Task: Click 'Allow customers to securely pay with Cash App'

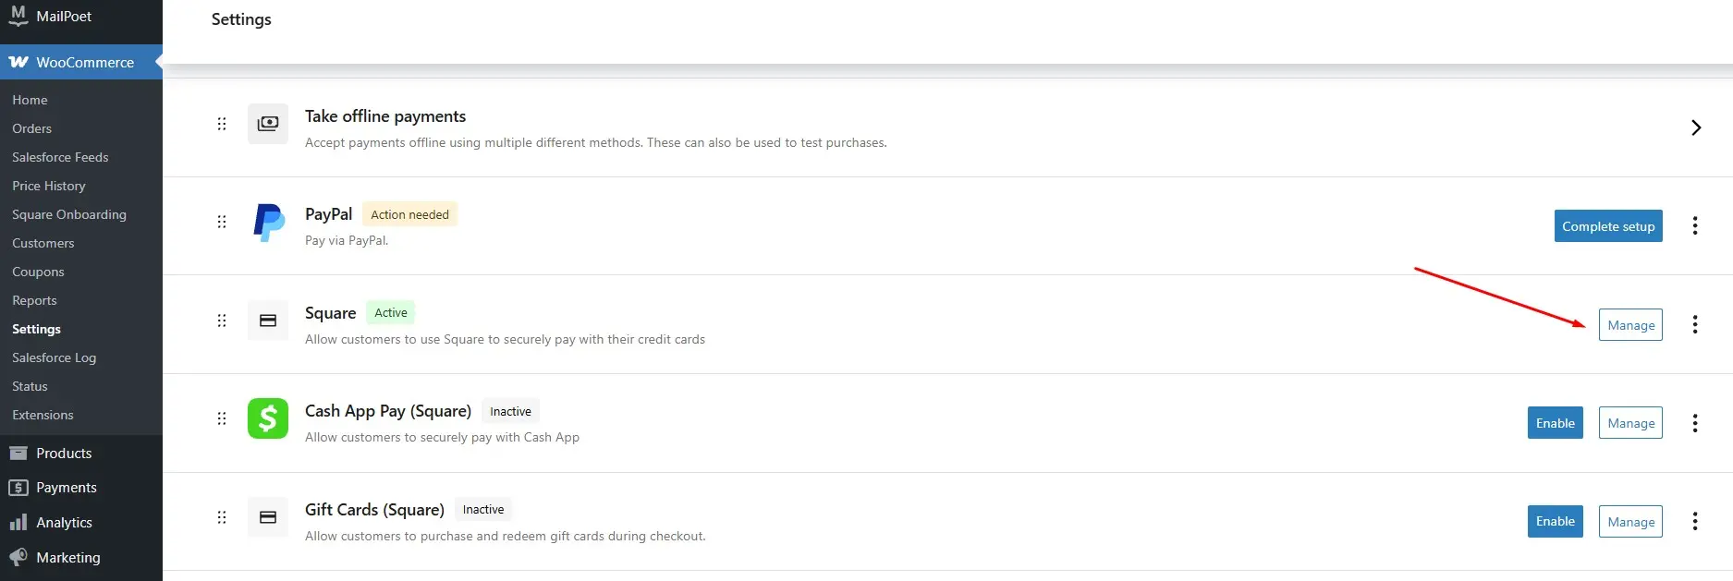Action: (442, 437)
